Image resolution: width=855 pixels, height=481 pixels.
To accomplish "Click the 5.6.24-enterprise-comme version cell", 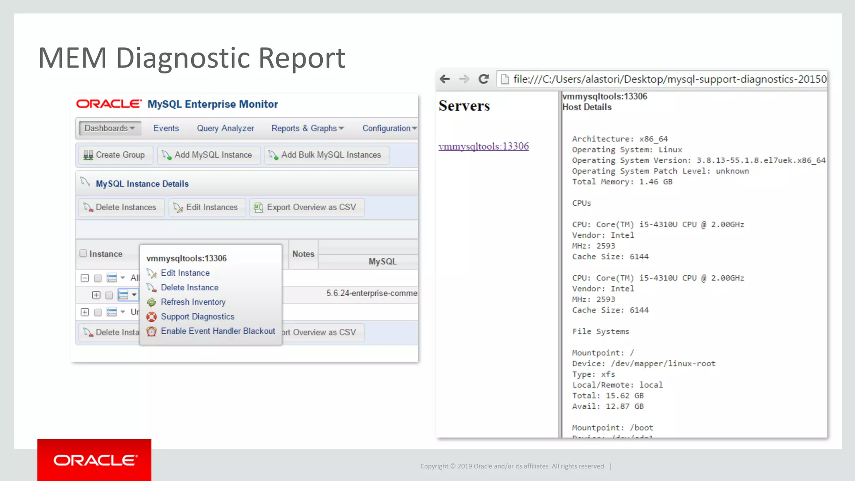I will 372,293.
